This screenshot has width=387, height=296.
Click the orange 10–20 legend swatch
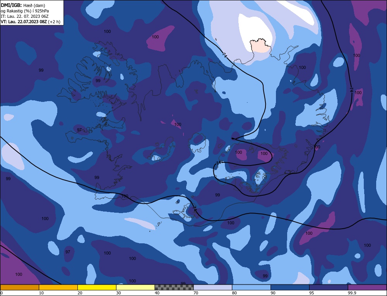[58, 287]
